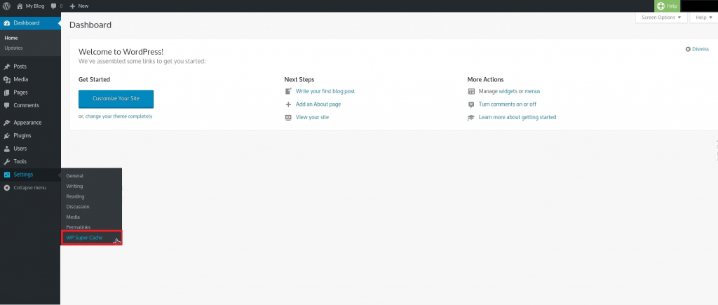This screenshot has width=718, height=305.
Task: Choose Permalinks in Settings flyout
Action: click(x=79, y=227)
